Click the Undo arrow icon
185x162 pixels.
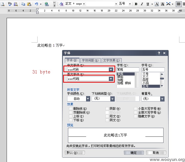(37, 4)
